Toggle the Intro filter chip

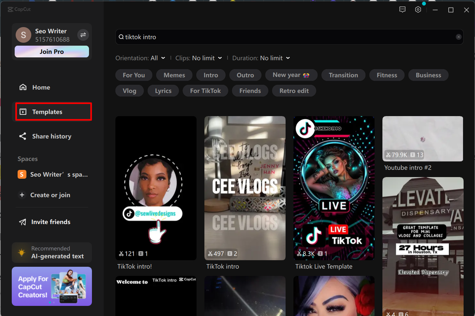point(210,75)
